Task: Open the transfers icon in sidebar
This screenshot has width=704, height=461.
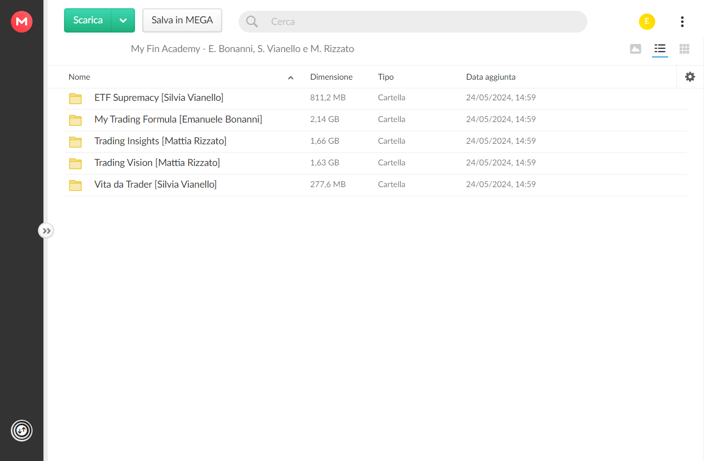Action: pyautogui.click(x=22, y=431)
